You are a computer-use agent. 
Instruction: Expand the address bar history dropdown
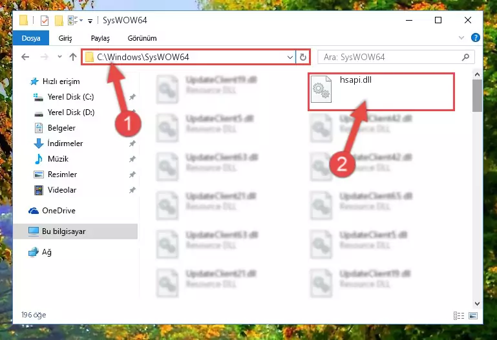[290, 58]
